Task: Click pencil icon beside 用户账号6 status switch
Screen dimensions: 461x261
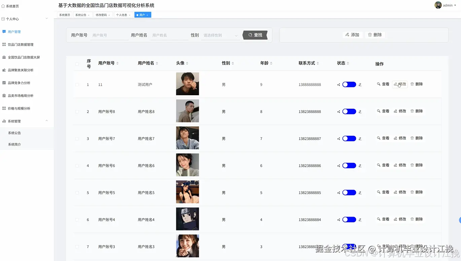Action: click(360, 166)
